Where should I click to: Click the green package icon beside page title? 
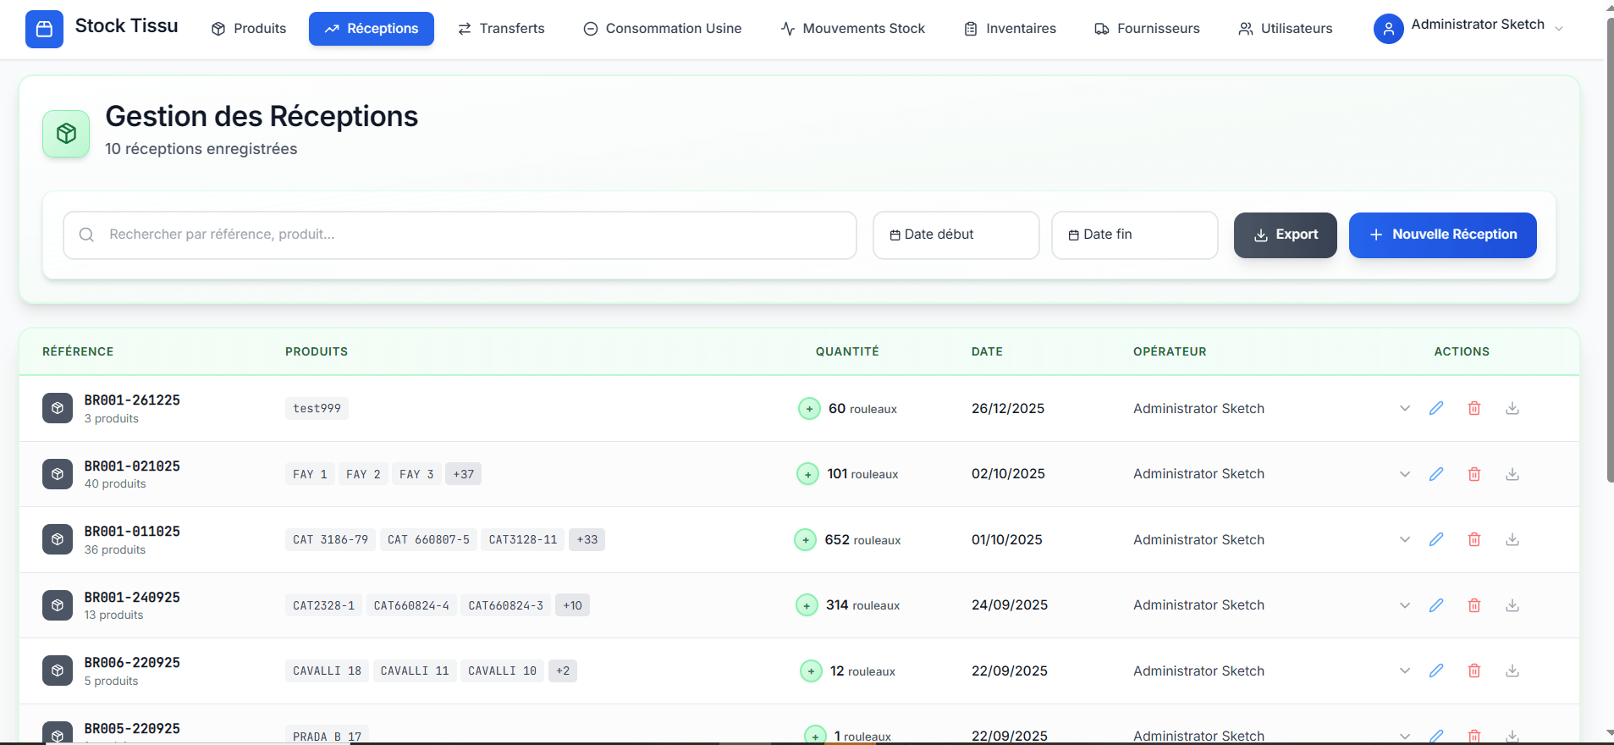(66, 134)
